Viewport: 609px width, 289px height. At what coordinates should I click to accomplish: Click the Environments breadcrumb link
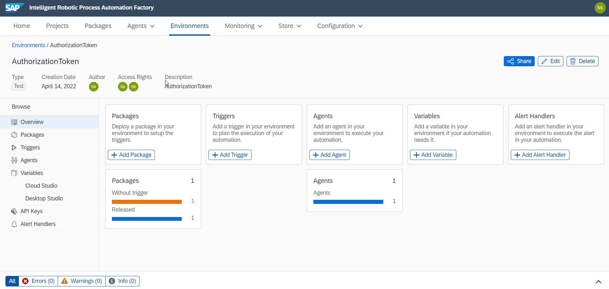point(28,45)
